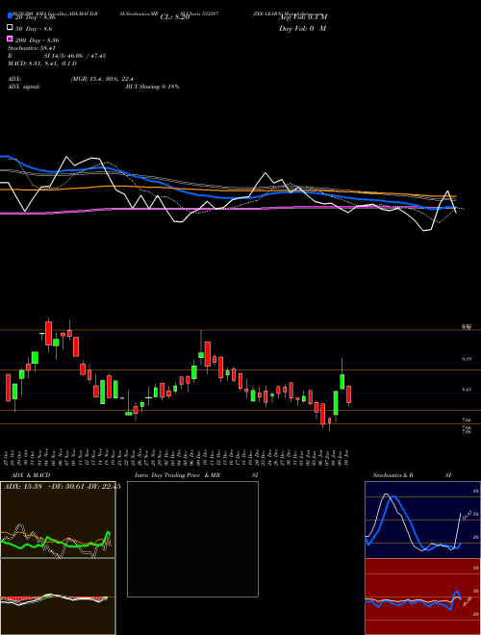
Task: Click the 'ADX signal:' label
Action: pyautogui.click(x=24, y=87)
